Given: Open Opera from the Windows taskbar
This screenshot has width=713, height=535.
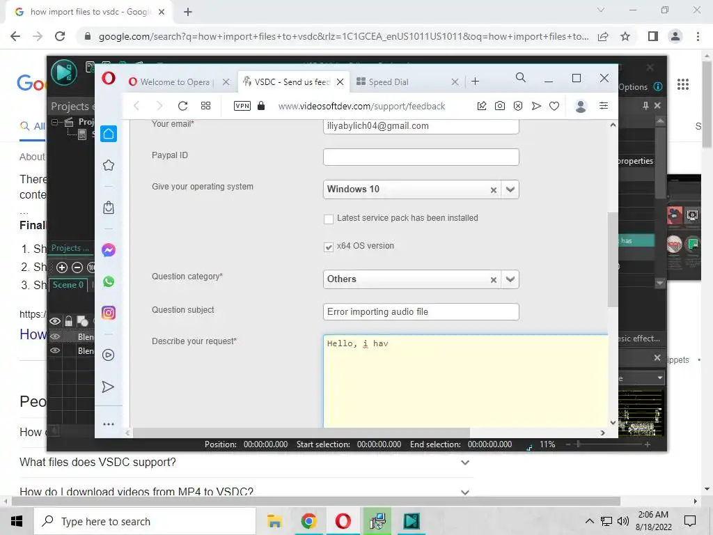Looking at the screenshot, I should [343, 521].
